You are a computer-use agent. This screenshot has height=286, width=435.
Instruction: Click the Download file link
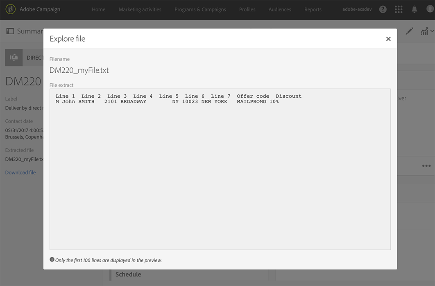[x=20, y=172]
